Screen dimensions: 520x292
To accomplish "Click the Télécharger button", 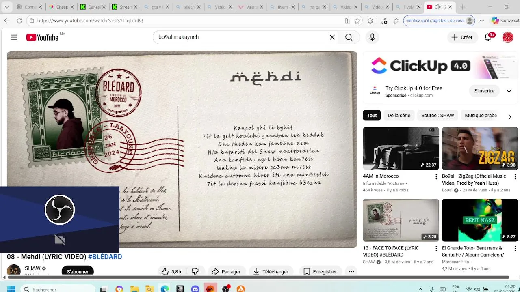I will 270,271.
